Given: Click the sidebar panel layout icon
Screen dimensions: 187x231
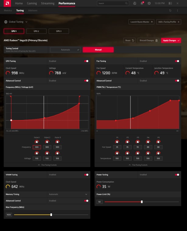Looking at the screenshot, I should pos(170,3).
